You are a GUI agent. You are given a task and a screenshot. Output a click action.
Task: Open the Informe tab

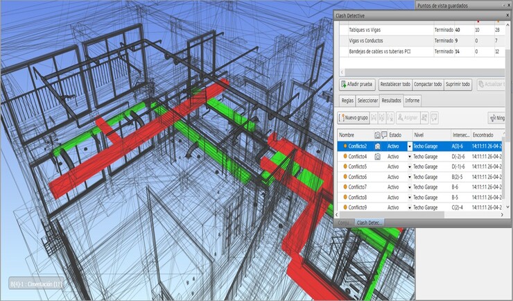(412, 101)
